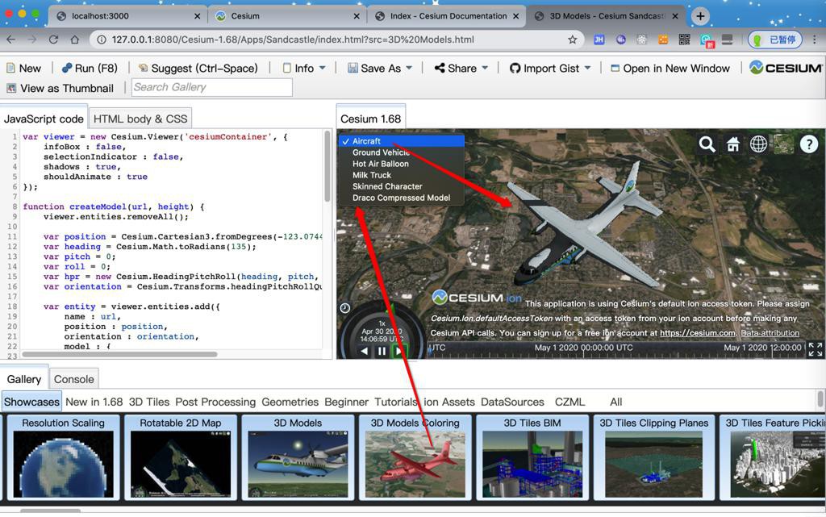
Task: Click View as Thumbnail button
Action: [60, 88]
